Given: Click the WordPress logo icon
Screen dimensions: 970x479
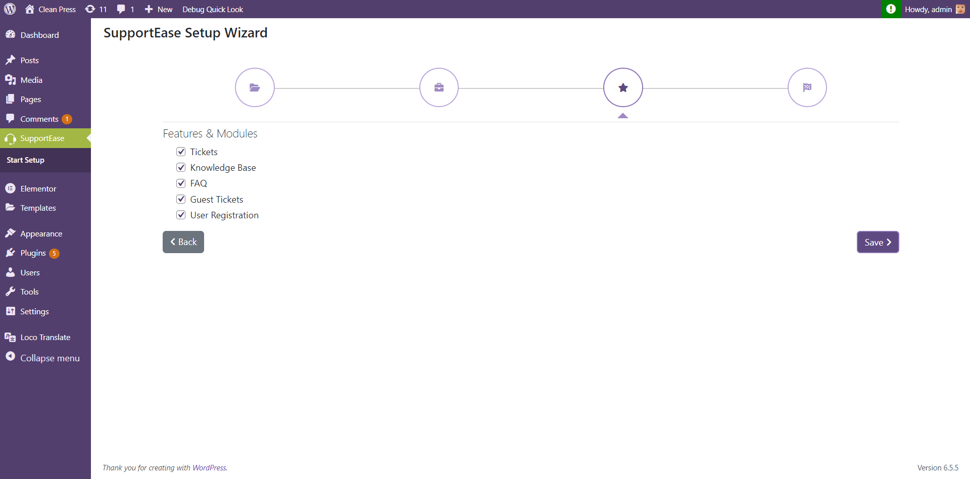Looking at the screenshot, I should coord(10,9).
